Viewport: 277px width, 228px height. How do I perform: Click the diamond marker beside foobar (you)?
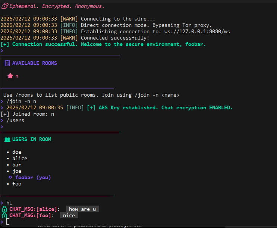(x=10, y=177)
